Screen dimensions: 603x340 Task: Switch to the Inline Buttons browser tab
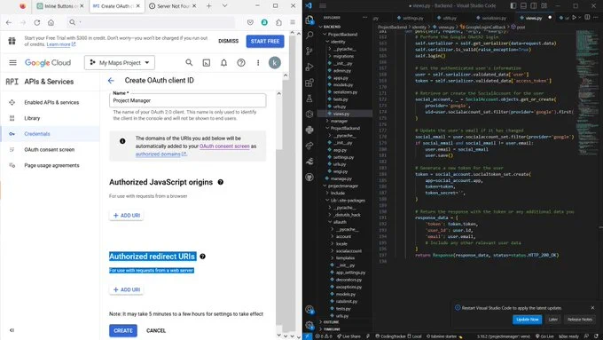[59, 6]
